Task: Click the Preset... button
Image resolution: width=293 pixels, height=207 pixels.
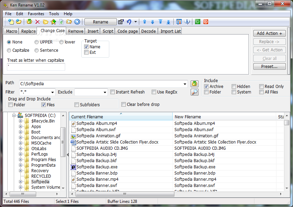Action: [269, 66]
